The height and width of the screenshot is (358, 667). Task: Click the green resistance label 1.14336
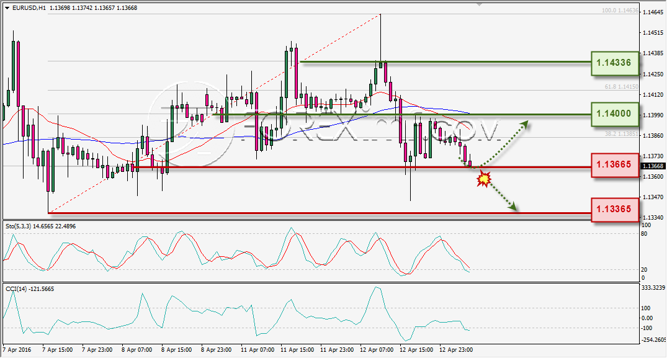tap(615, 63)
